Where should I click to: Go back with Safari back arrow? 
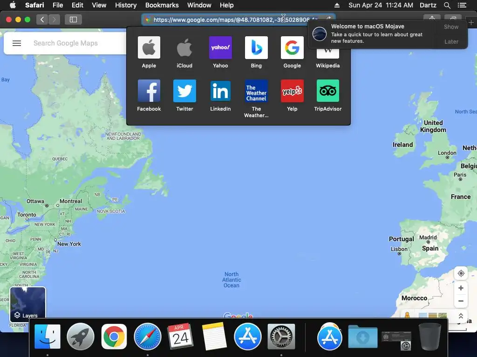click(42, 20)
